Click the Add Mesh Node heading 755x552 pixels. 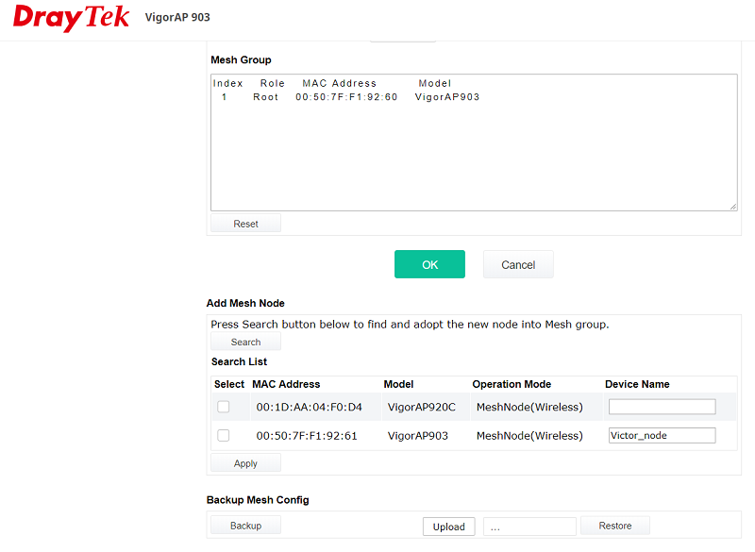[245, 303]
